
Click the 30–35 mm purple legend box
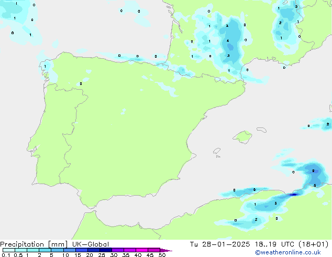coord(118,250)
